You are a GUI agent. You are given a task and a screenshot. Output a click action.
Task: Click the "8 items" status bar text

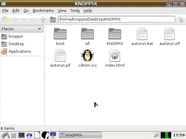(x=8, y=128)
